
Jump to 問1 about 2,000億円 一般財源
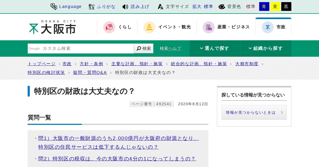pyautogui.click(x=119, y=143)
